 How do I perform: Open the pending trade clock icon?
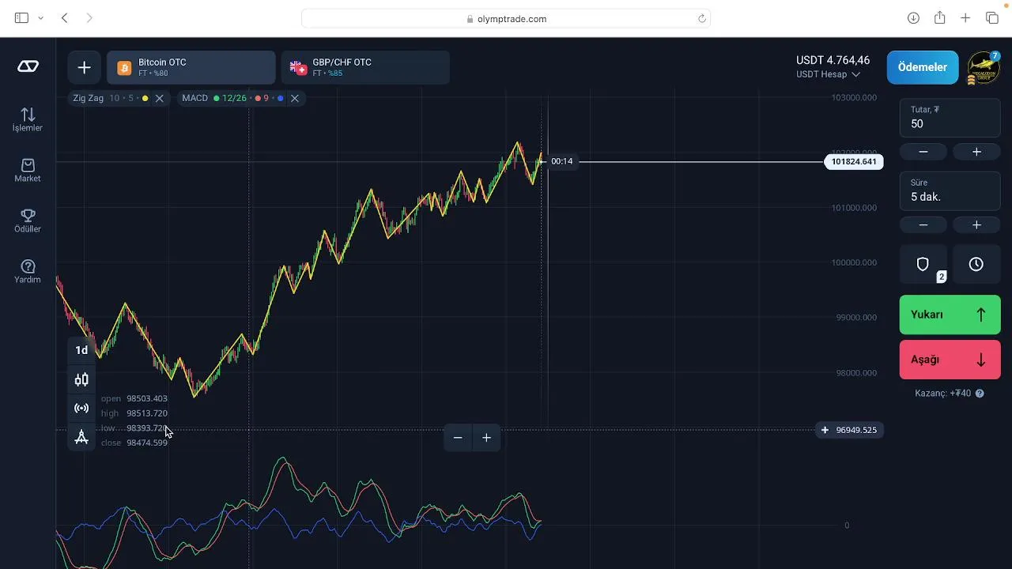pos(976,264)
